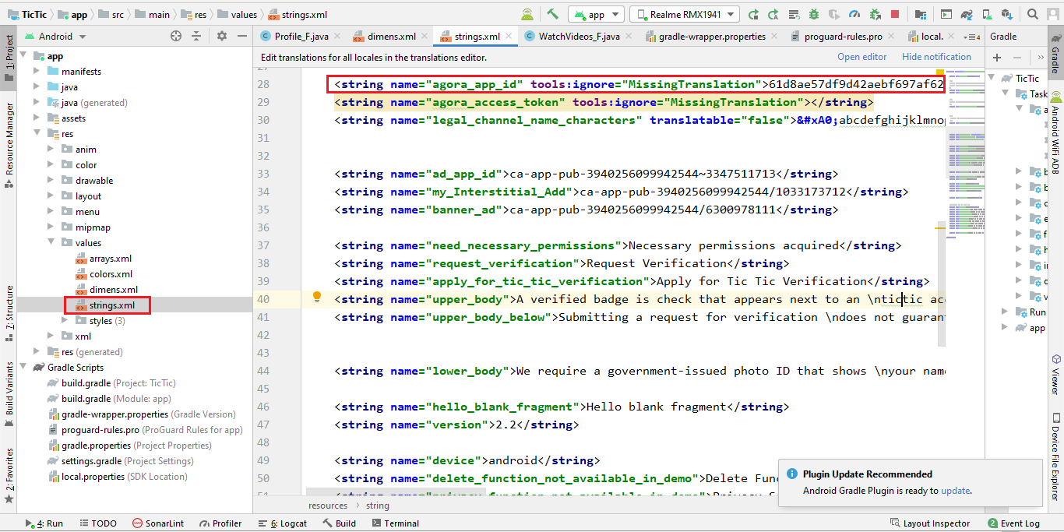Toggle the 1: Project tool window

click(9, 59)
